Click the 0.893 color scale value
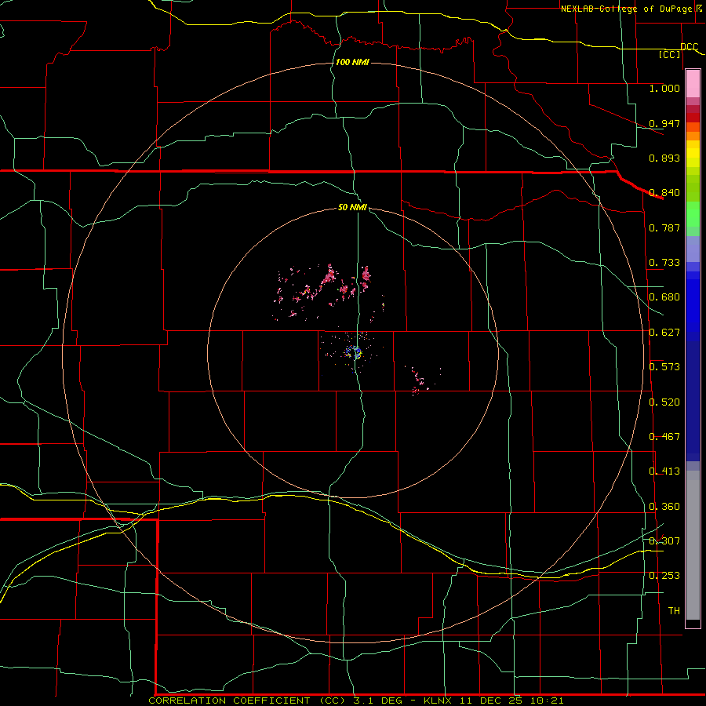 [664, 158]
